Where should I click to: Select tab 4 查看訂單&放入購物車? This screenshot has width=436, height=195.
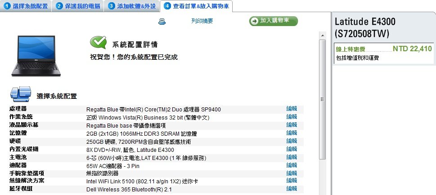tap(196, 6)
